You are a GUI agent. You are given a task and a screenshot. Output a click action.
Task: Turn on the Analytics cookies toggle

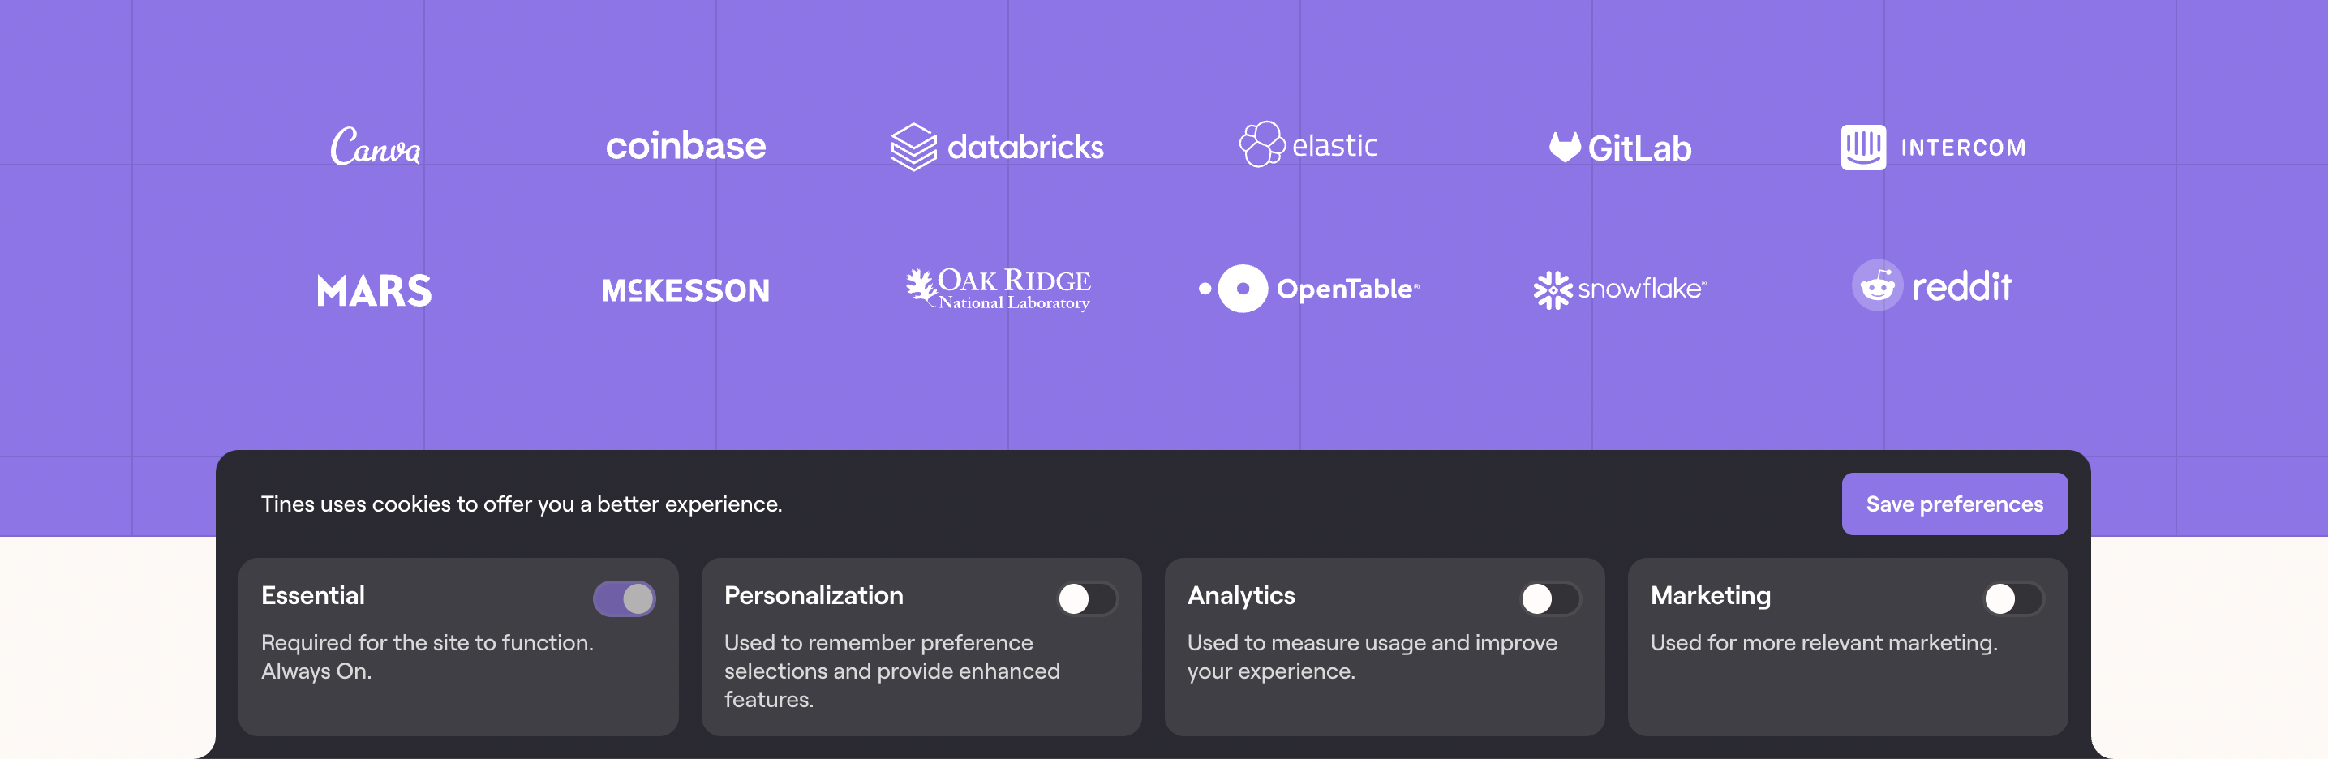coord(1549,598)
